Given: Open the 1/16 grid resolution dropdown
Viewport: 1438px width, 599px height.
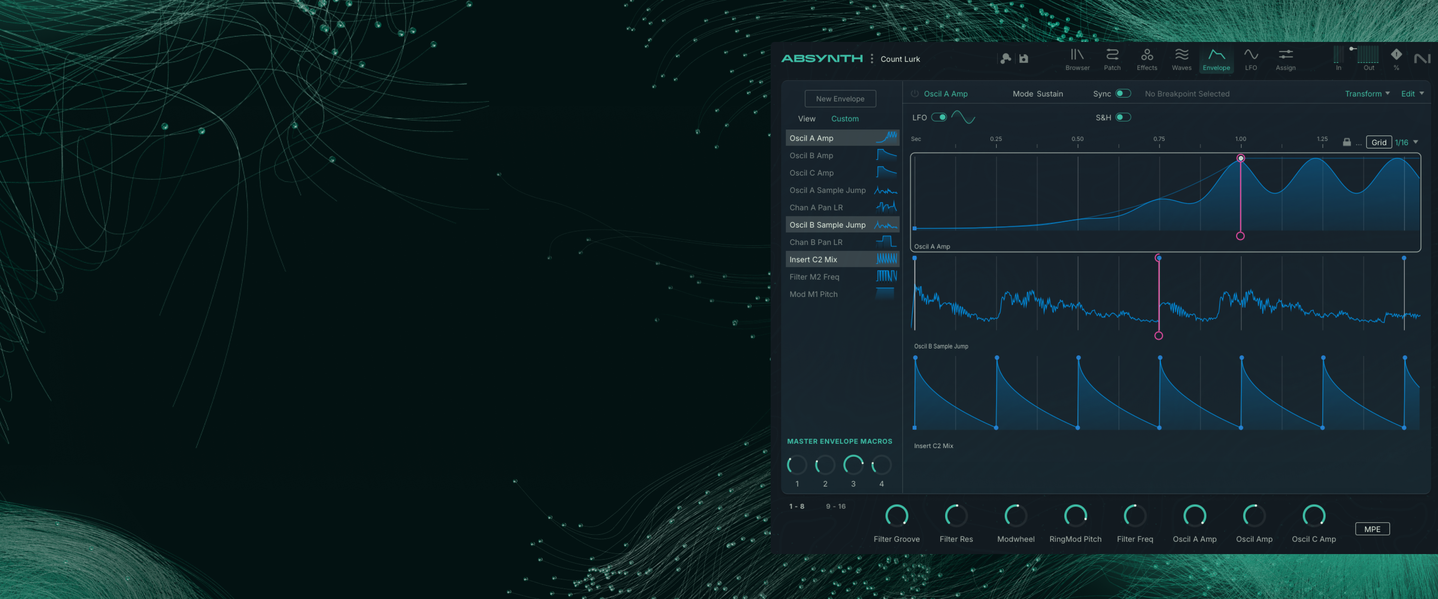Looking at the screenshot, I should pos(1406,142).
